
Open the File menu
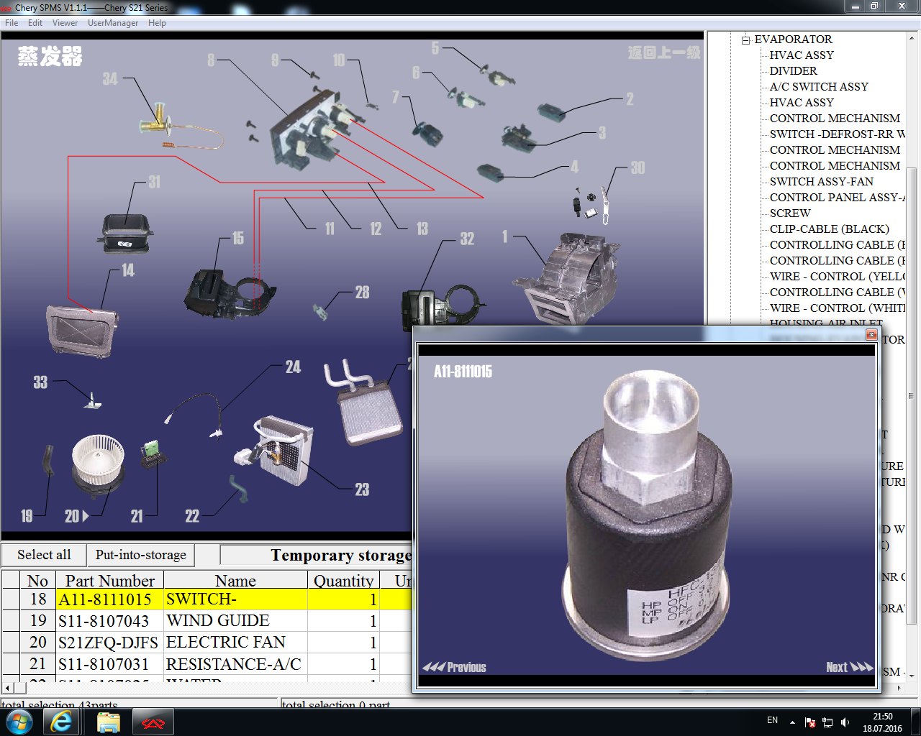click(x=12, y=23)
